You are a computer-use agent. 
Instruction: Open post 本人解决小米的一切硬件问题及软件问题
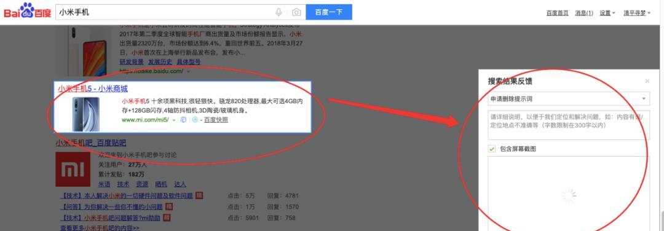(x=127, y=196)
